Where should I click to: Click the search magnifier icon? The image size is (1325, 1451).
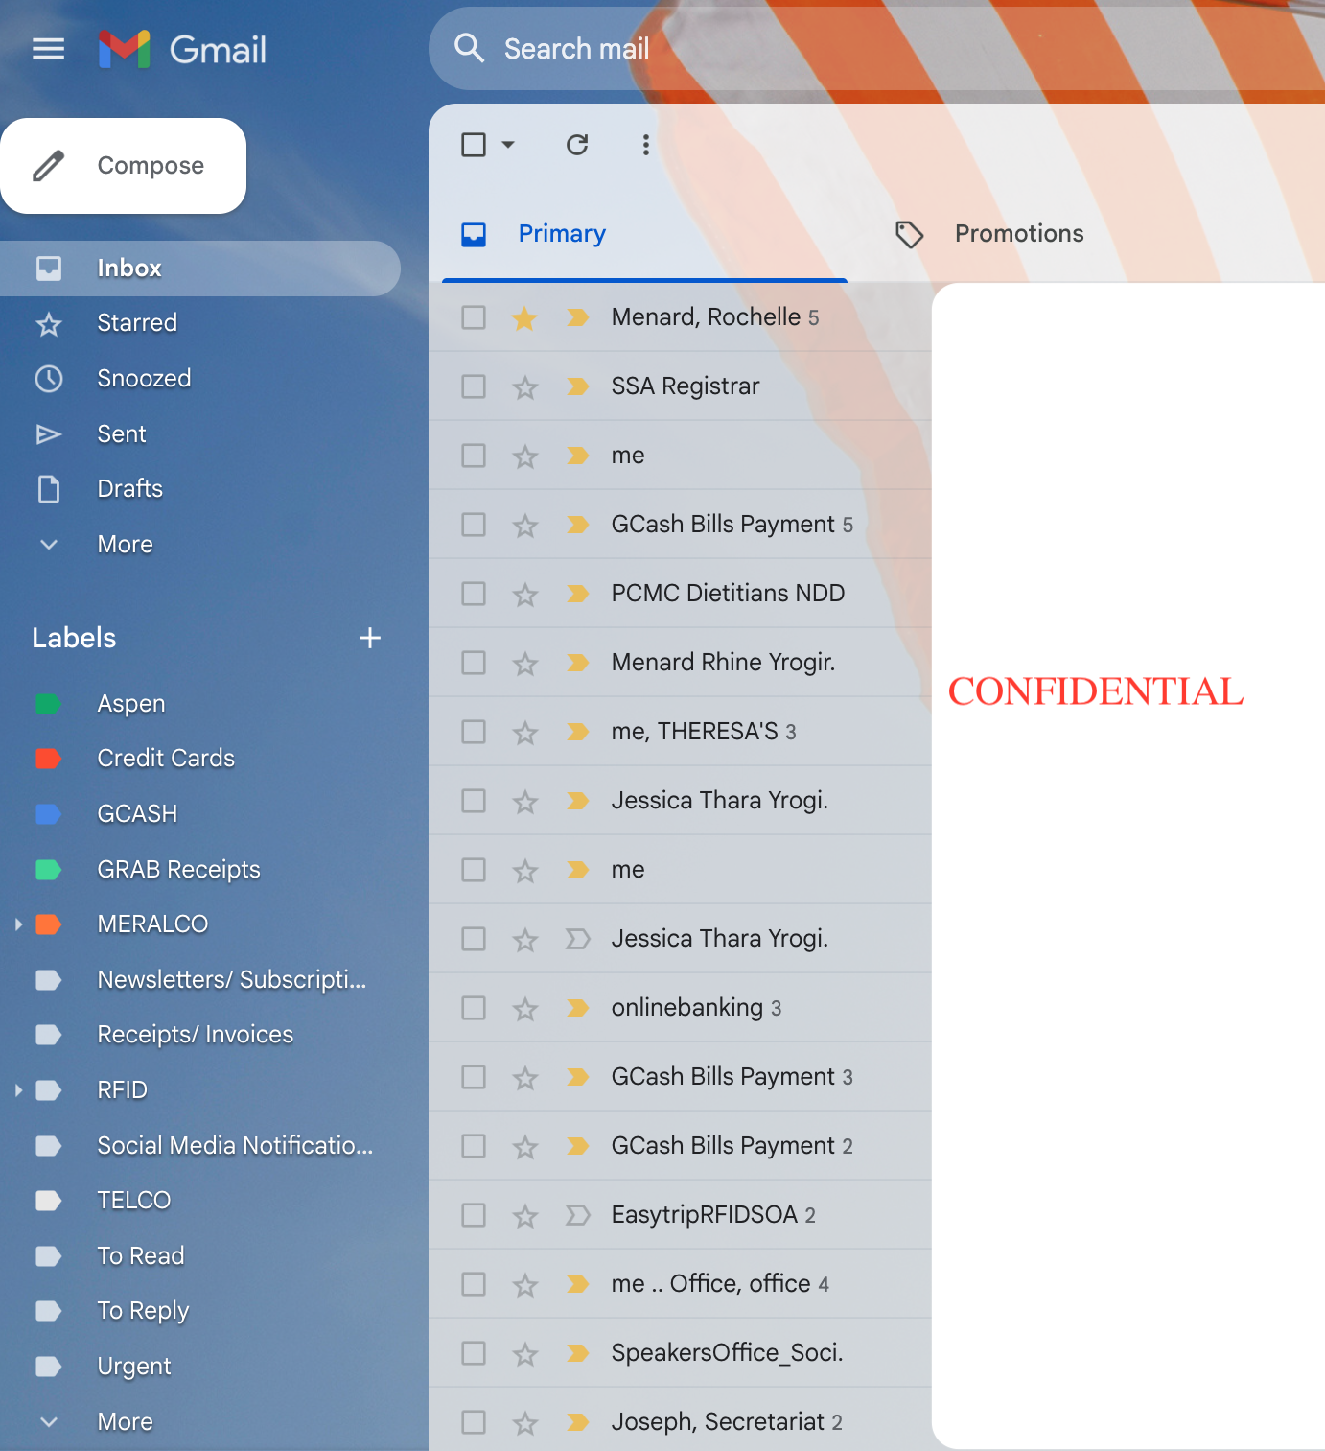[x=469, y=48]
